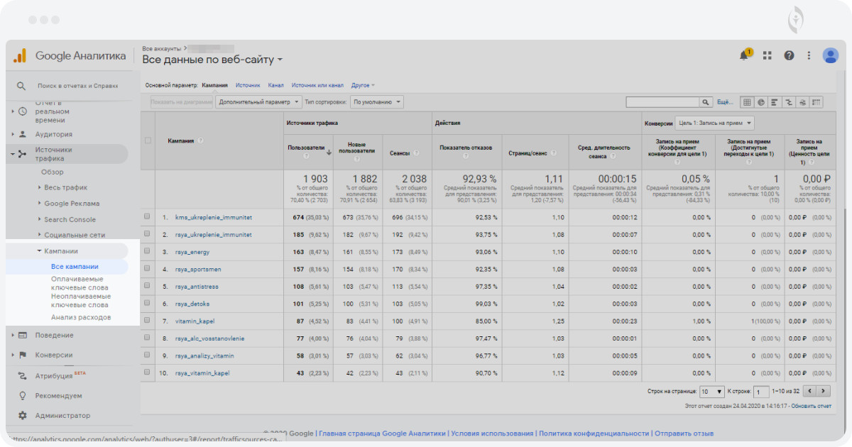This screenshot has height=447, width=852.
Task: Click the table search magnifier button
Action: (x=706, y=102)
